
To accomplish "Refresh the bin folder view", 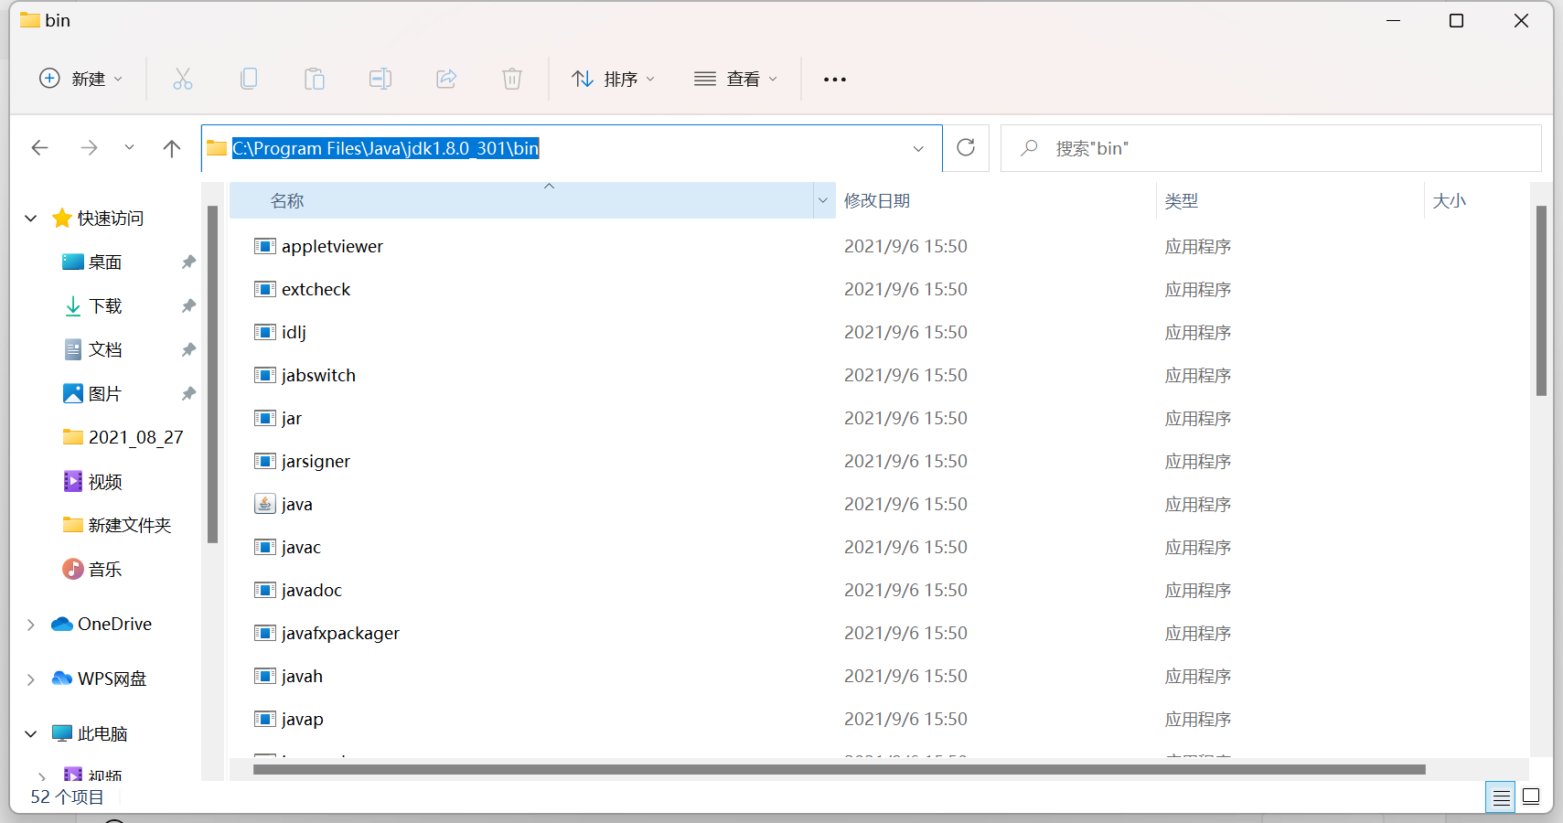I will pos(966,147).
